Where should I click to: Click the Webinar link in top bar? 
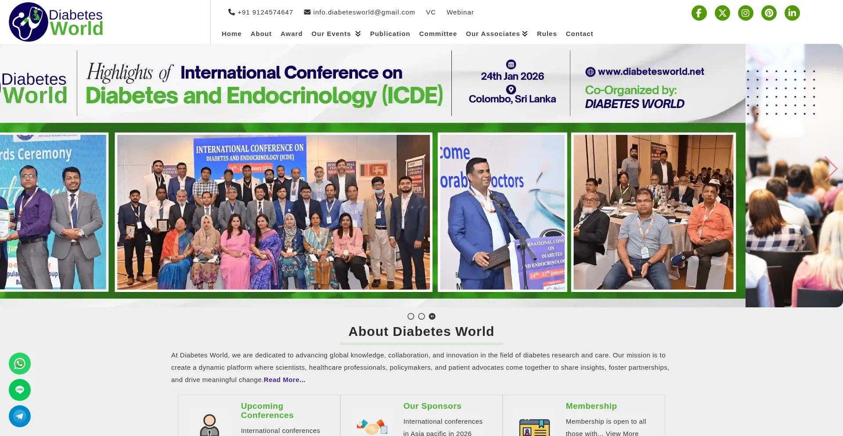click(460, 12)
